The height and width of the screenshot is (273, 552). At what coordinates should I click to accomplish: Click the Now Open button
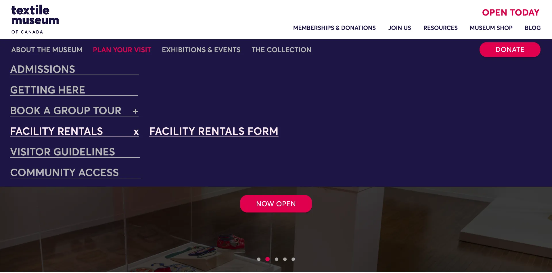pos(276,204)
